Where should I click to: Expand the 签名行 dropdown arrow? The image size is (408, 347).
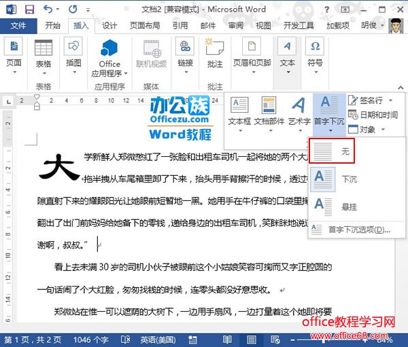[x=390, y=101]
